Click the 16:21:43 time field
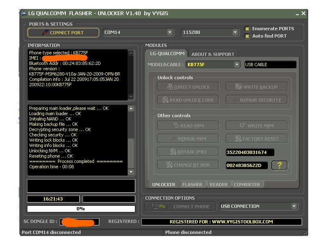Image resolution: width=327 pixels, height=245 pixels. [53, 199]
